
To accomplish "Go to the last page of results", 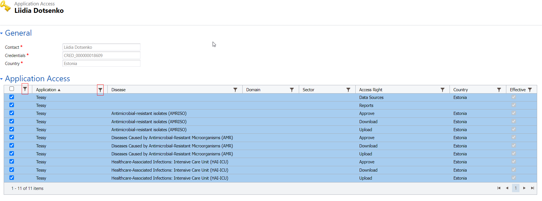I will 532,188.
